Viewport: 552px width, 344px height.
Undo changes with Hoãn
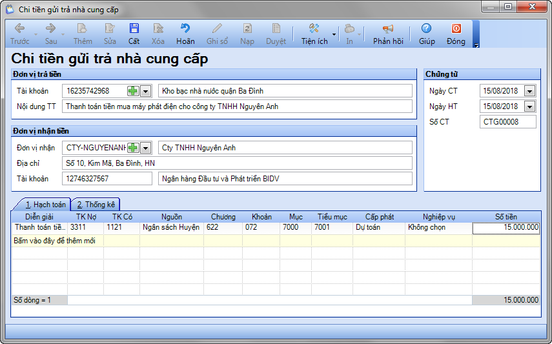[x=185, y=34]
